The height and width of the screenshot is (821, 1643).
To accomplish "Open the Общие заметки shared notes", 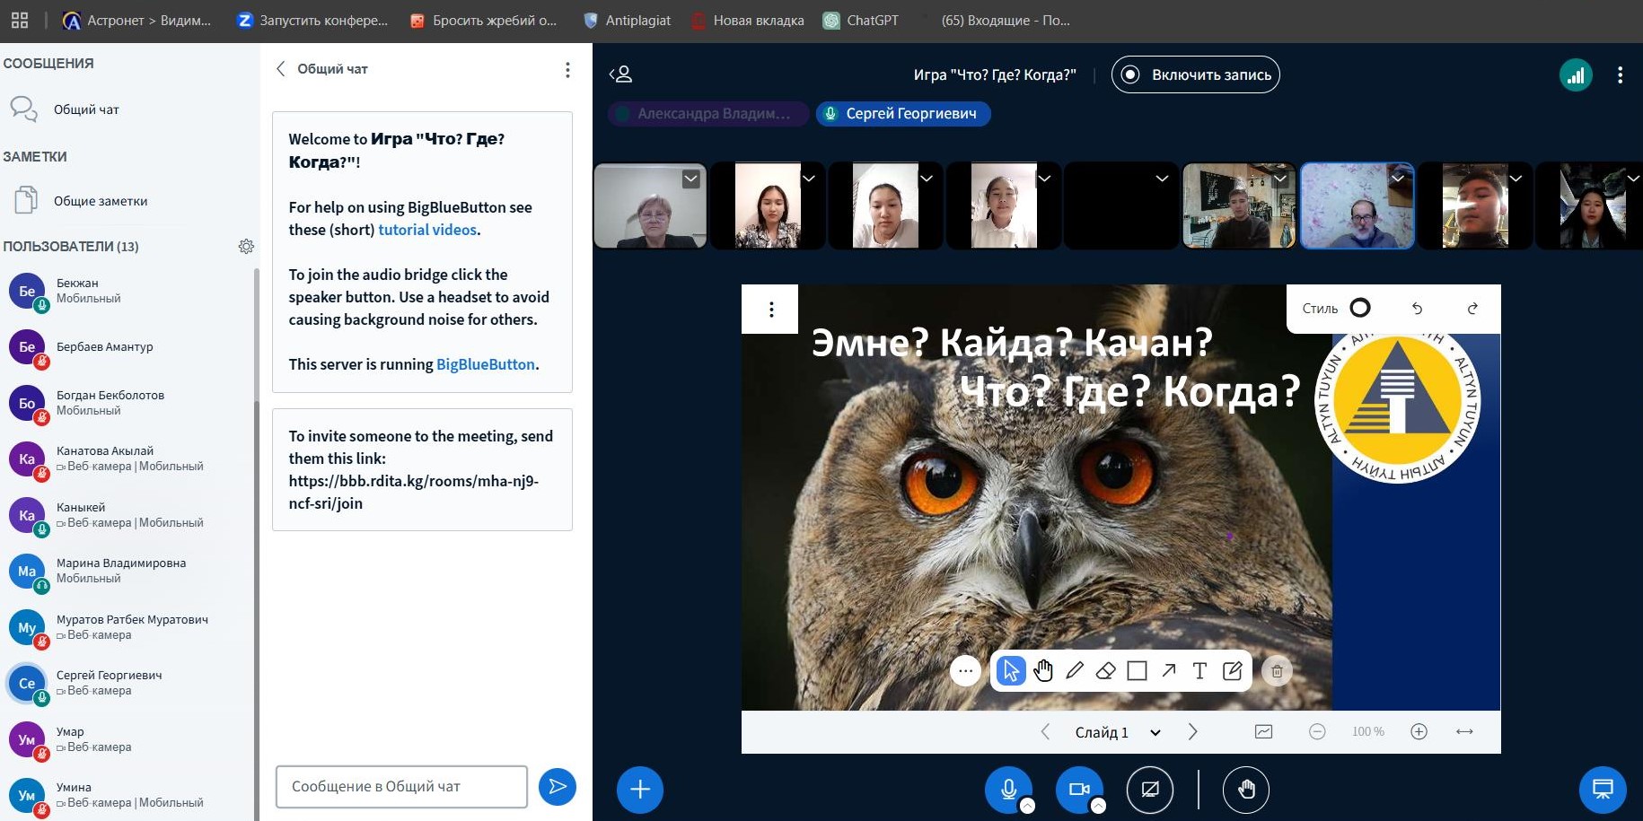I will 100,201.
